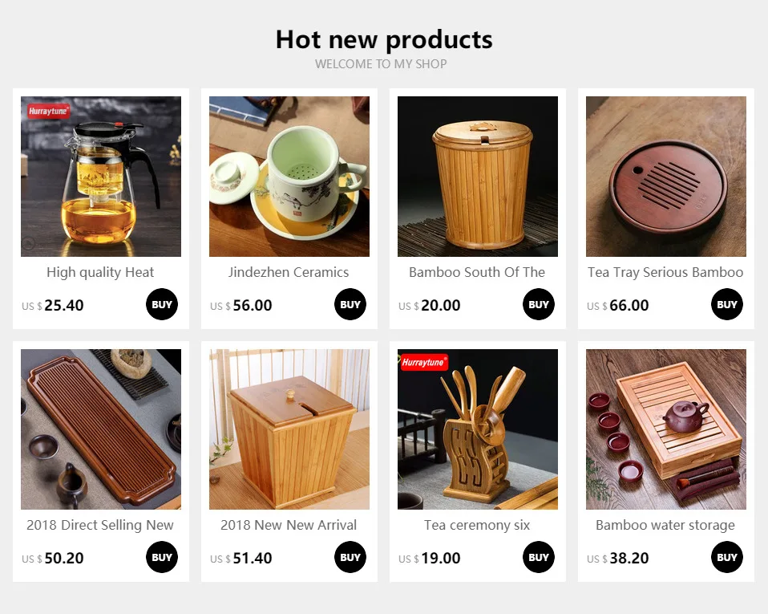Click BUY button for Tea Tray Serious Bamboo
768x614 pixels.
click(727, 304)
